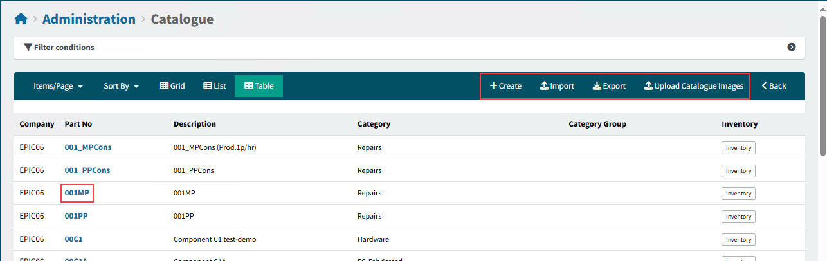Click the Part No column header
This screenshot has width=827, height=261.
tap(78, 124)
